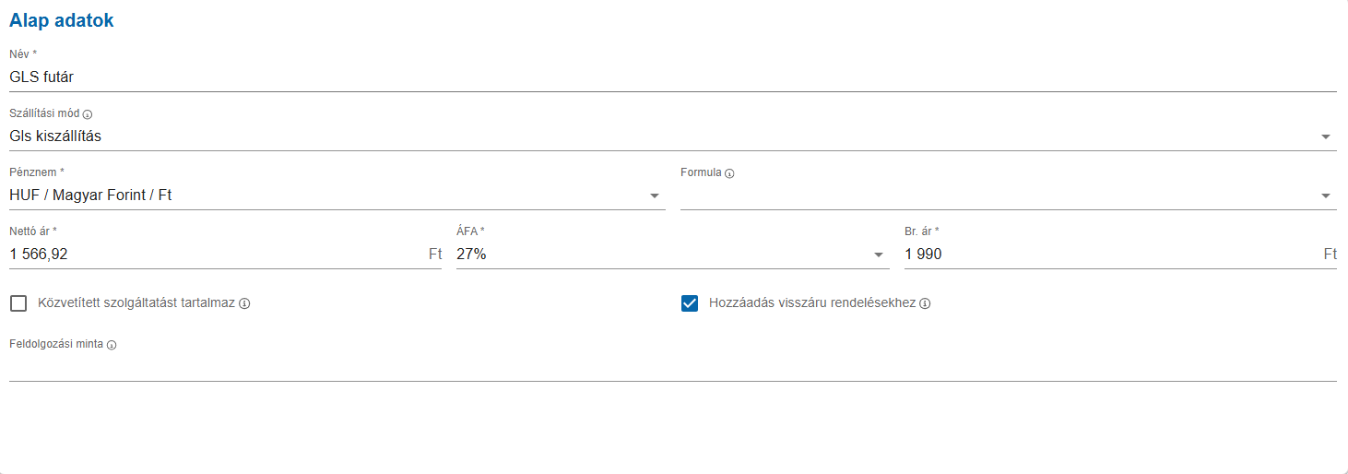Click the 27% ÁFA value
Screen dimensions: 1348x474
click(471, 255)
